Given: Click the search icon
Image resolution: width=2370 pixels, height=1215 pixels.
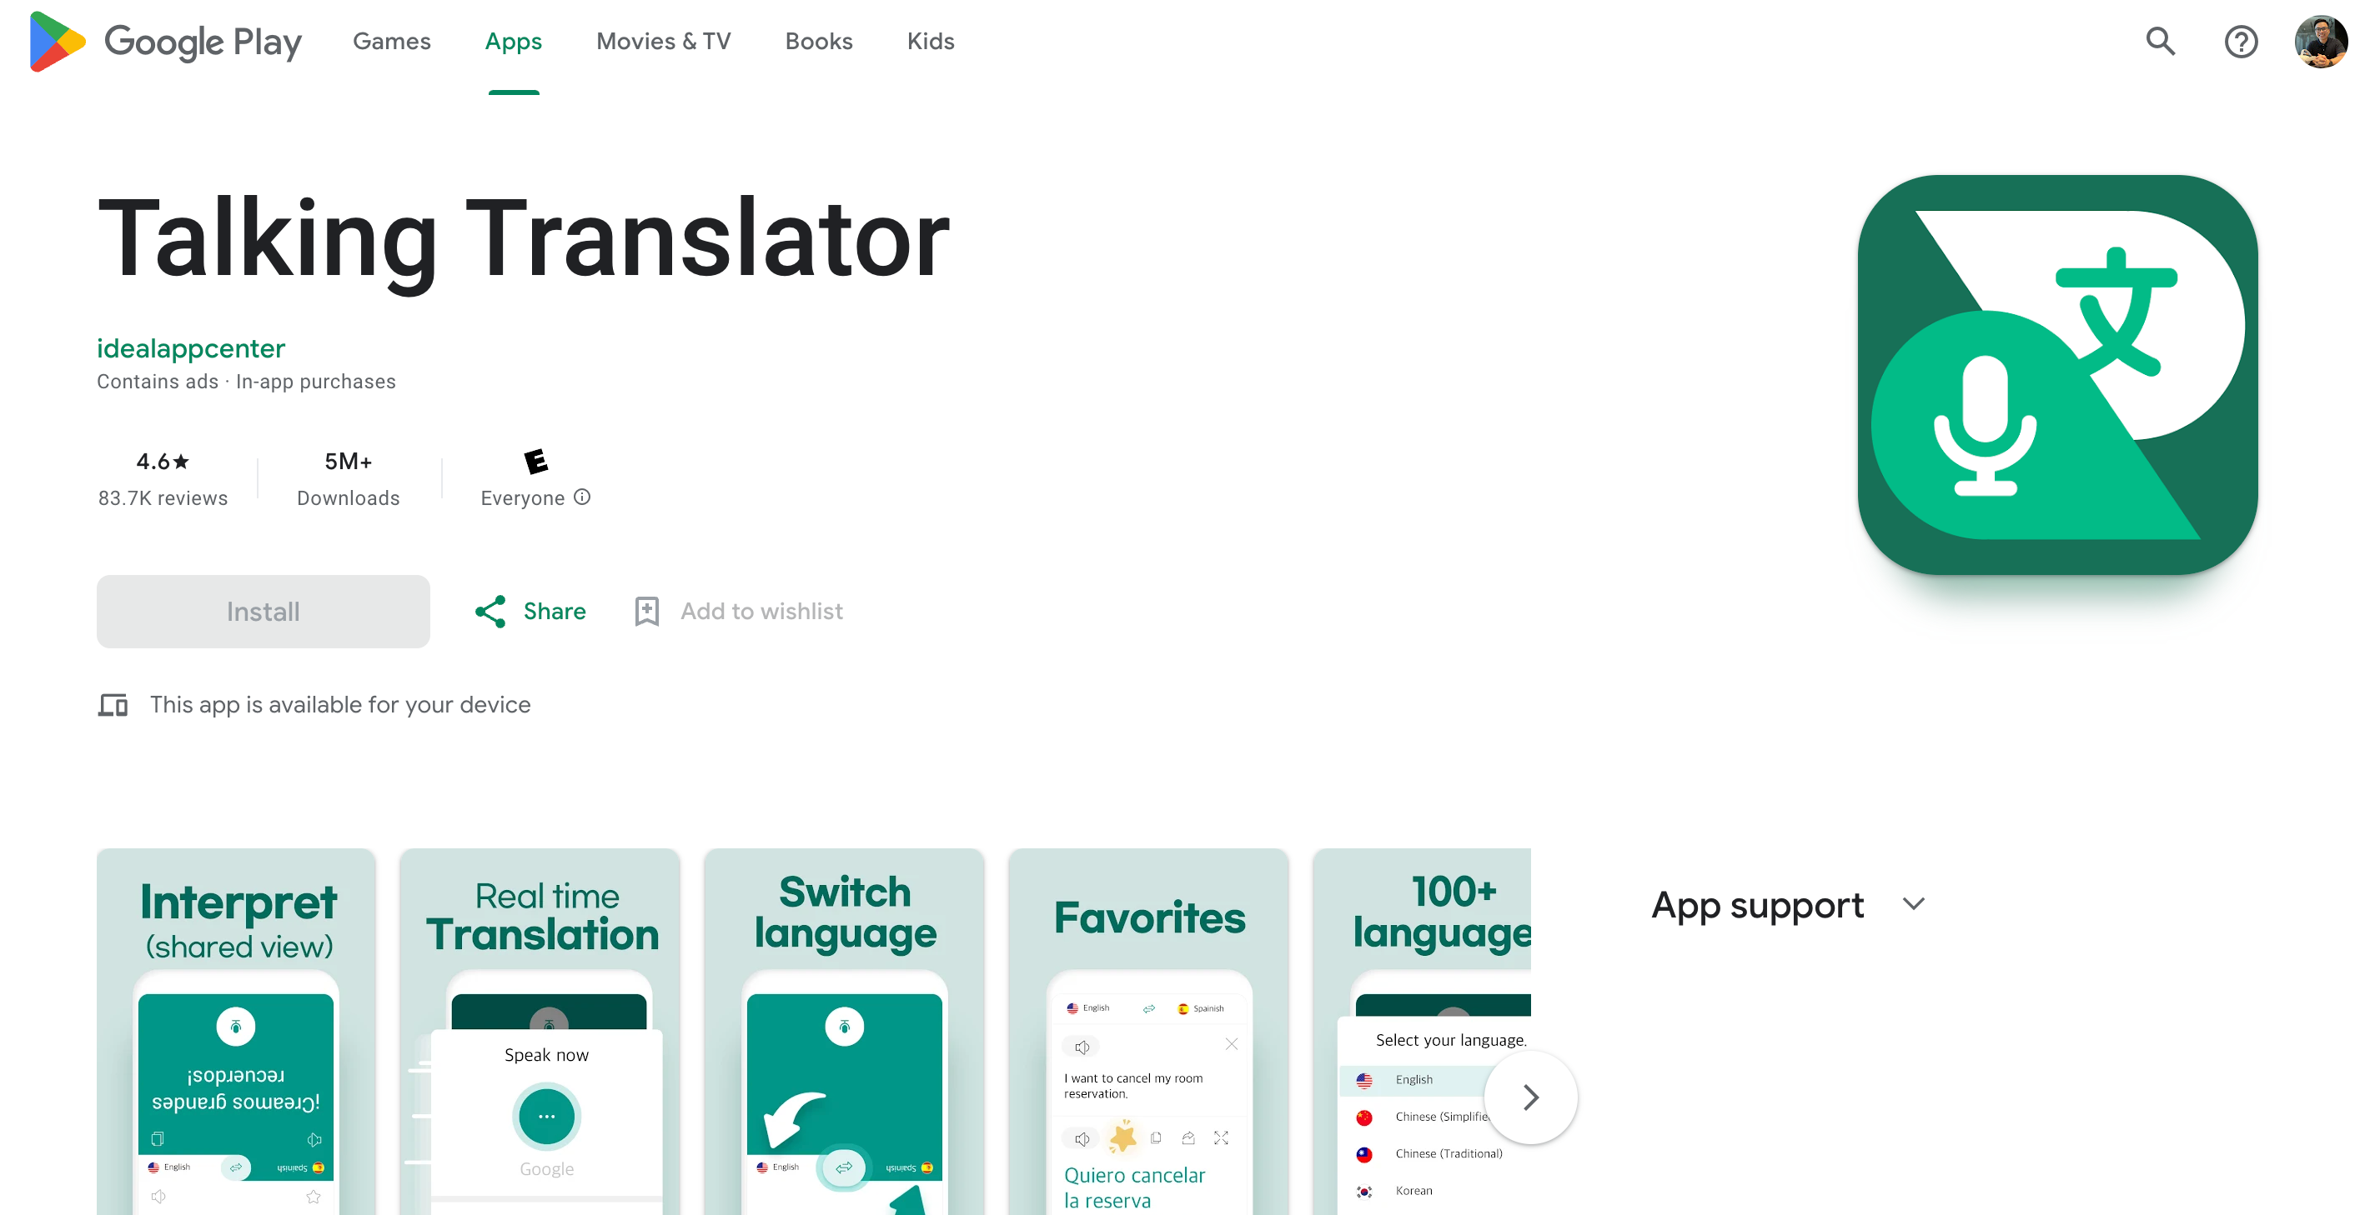Looking at the screenshot, I should click(x=2159, y=42).
